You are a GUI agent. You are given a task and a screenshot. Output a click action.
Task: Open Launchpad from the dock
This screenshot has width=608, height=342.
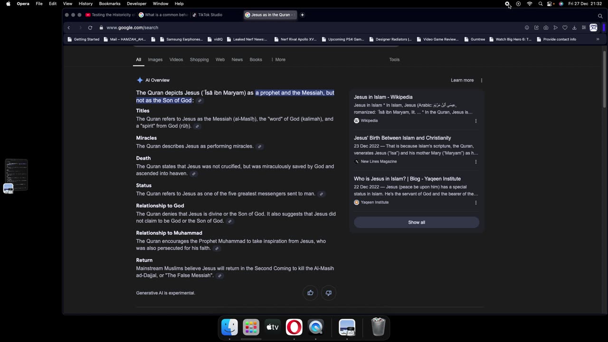[x=251, y=327]
